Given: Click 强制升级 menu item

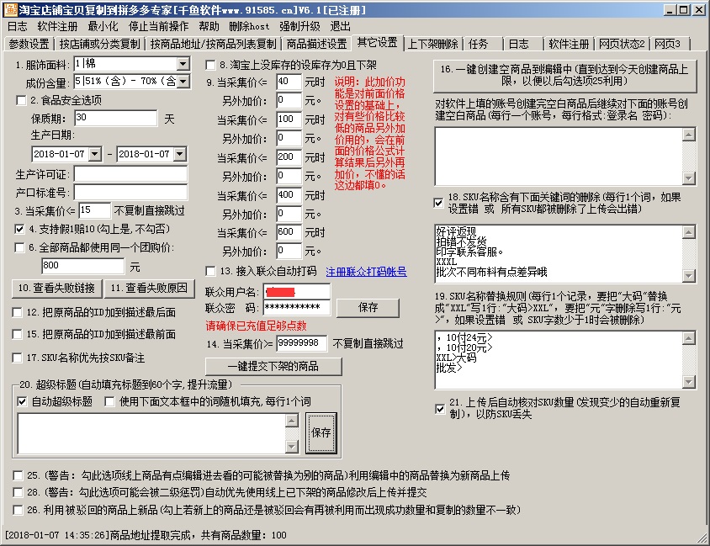Looking at the screenshot, I should tap(299, 27).
